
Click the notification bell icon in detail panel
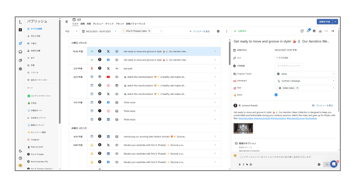[308, 31]
